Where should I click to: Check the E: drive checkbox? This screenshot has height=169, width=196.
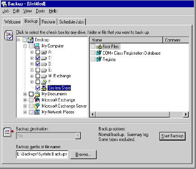coord(37,70)
